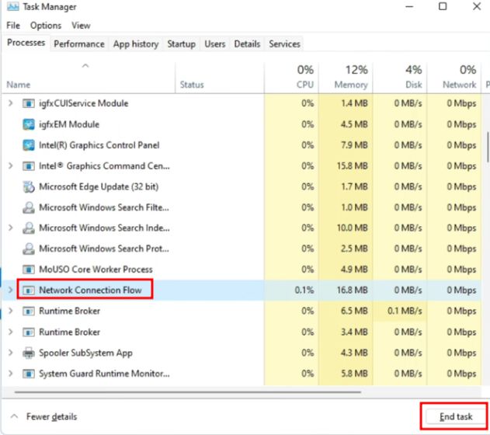
Task: Expand the System Guard Runtime Monitor process
Action: click(10, 374)
